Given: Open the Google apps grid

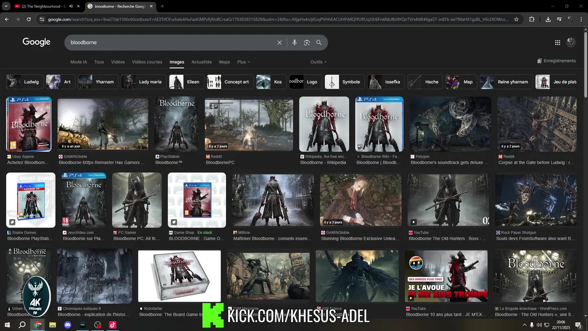Looking at the screenshot, I should point(557,42).
